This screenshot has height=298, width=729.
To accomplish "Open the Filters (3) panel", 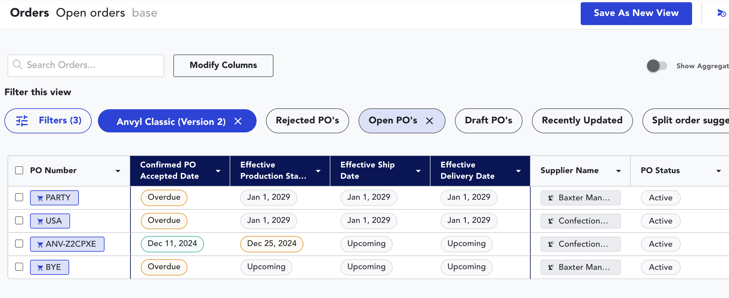I will pos(48,121).
